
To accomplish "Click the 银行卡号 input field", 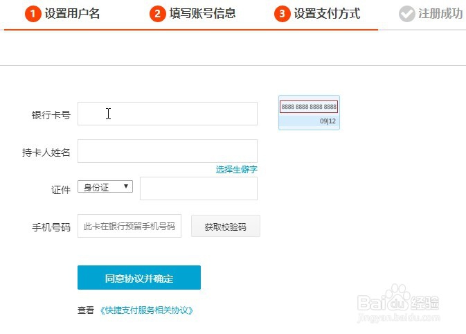I will [167, 114].
